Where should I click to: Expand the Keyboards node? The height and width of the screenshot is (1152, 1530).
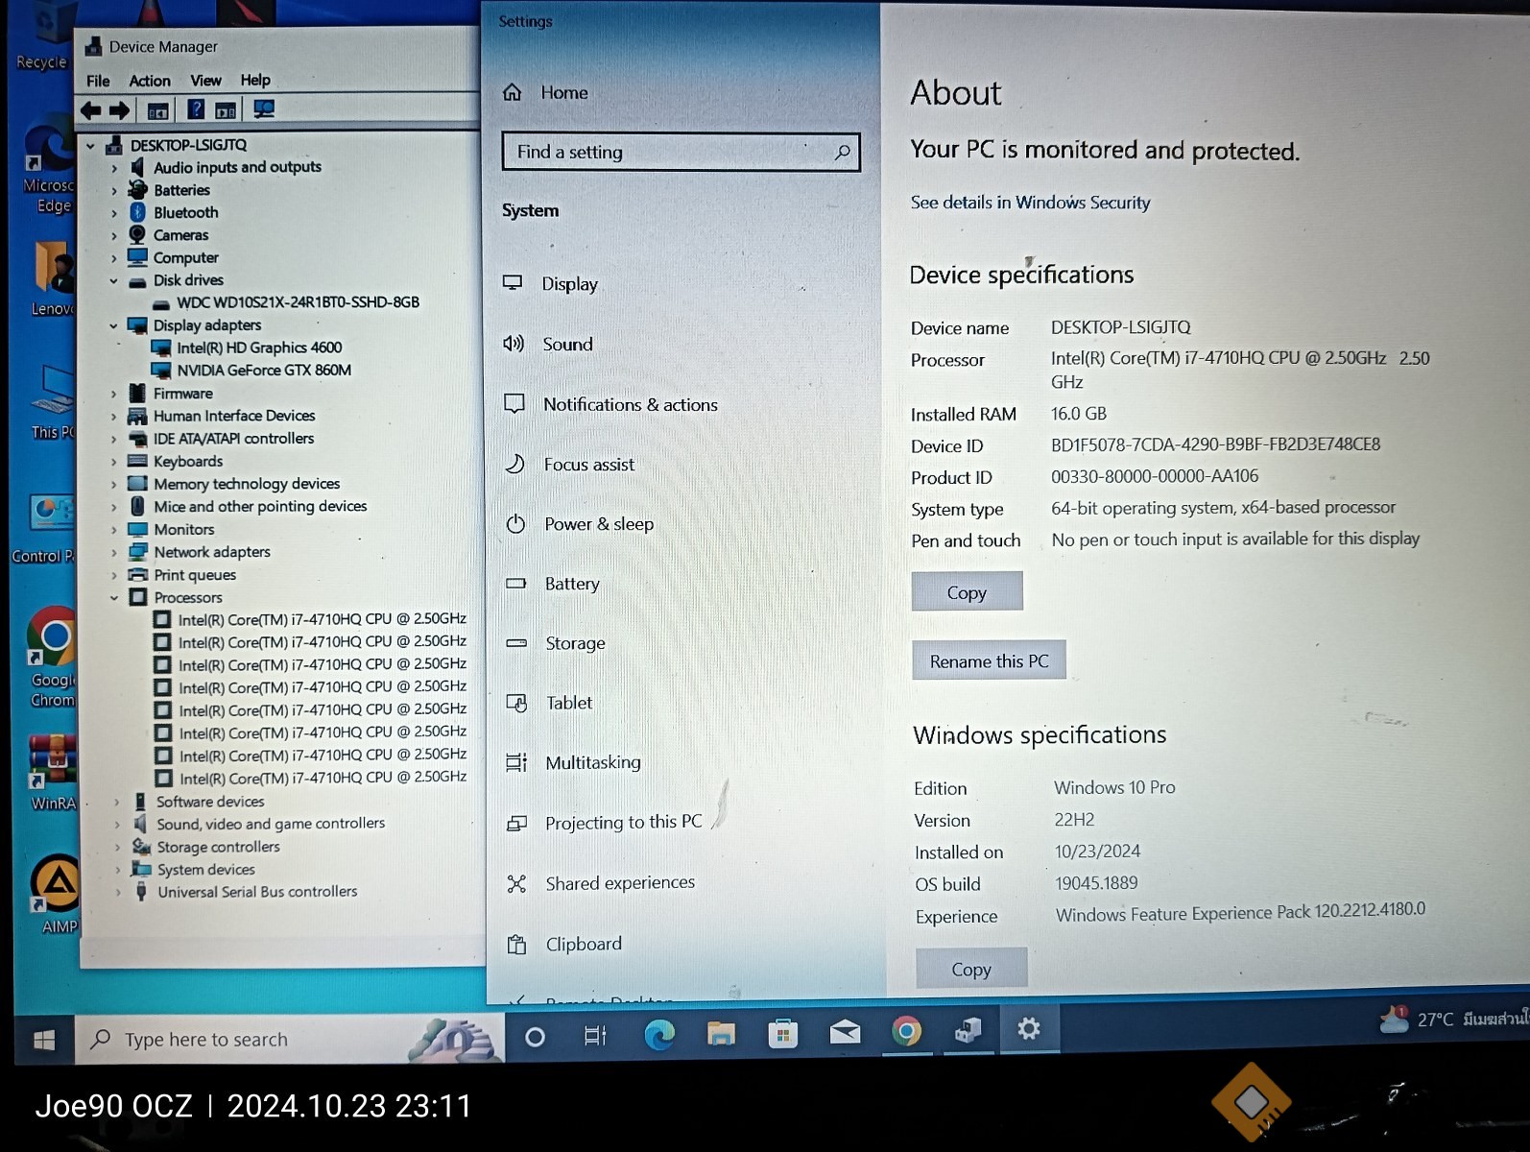click(x=113, y=462)
